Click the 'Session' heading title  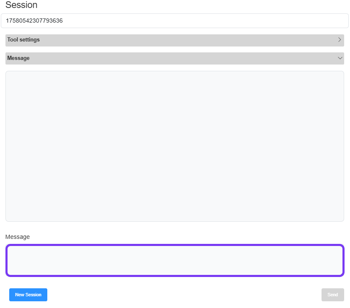pyautogui.click(x=21, y=5)
